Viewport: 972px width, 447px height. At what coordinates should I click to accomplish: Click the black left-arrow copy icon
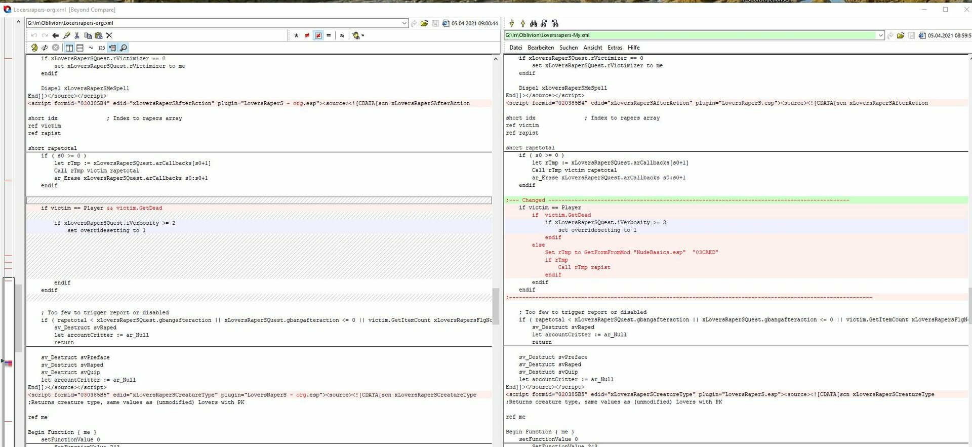pyautogui.click(x=56, y=35)
